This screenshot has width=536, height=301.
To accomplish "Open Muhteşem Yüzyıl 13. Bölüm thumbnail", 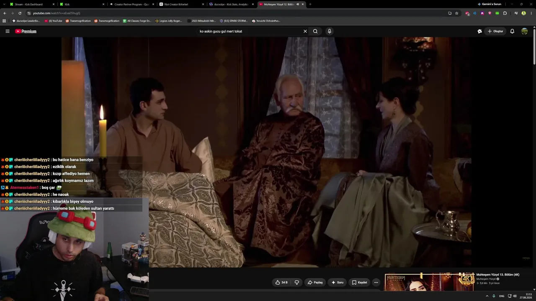I will coord(430,282).
